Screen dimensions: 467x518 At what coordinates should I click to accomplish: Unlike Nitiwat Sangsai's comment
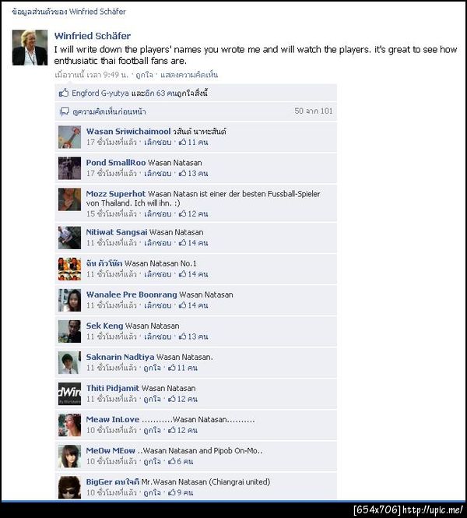158,243
